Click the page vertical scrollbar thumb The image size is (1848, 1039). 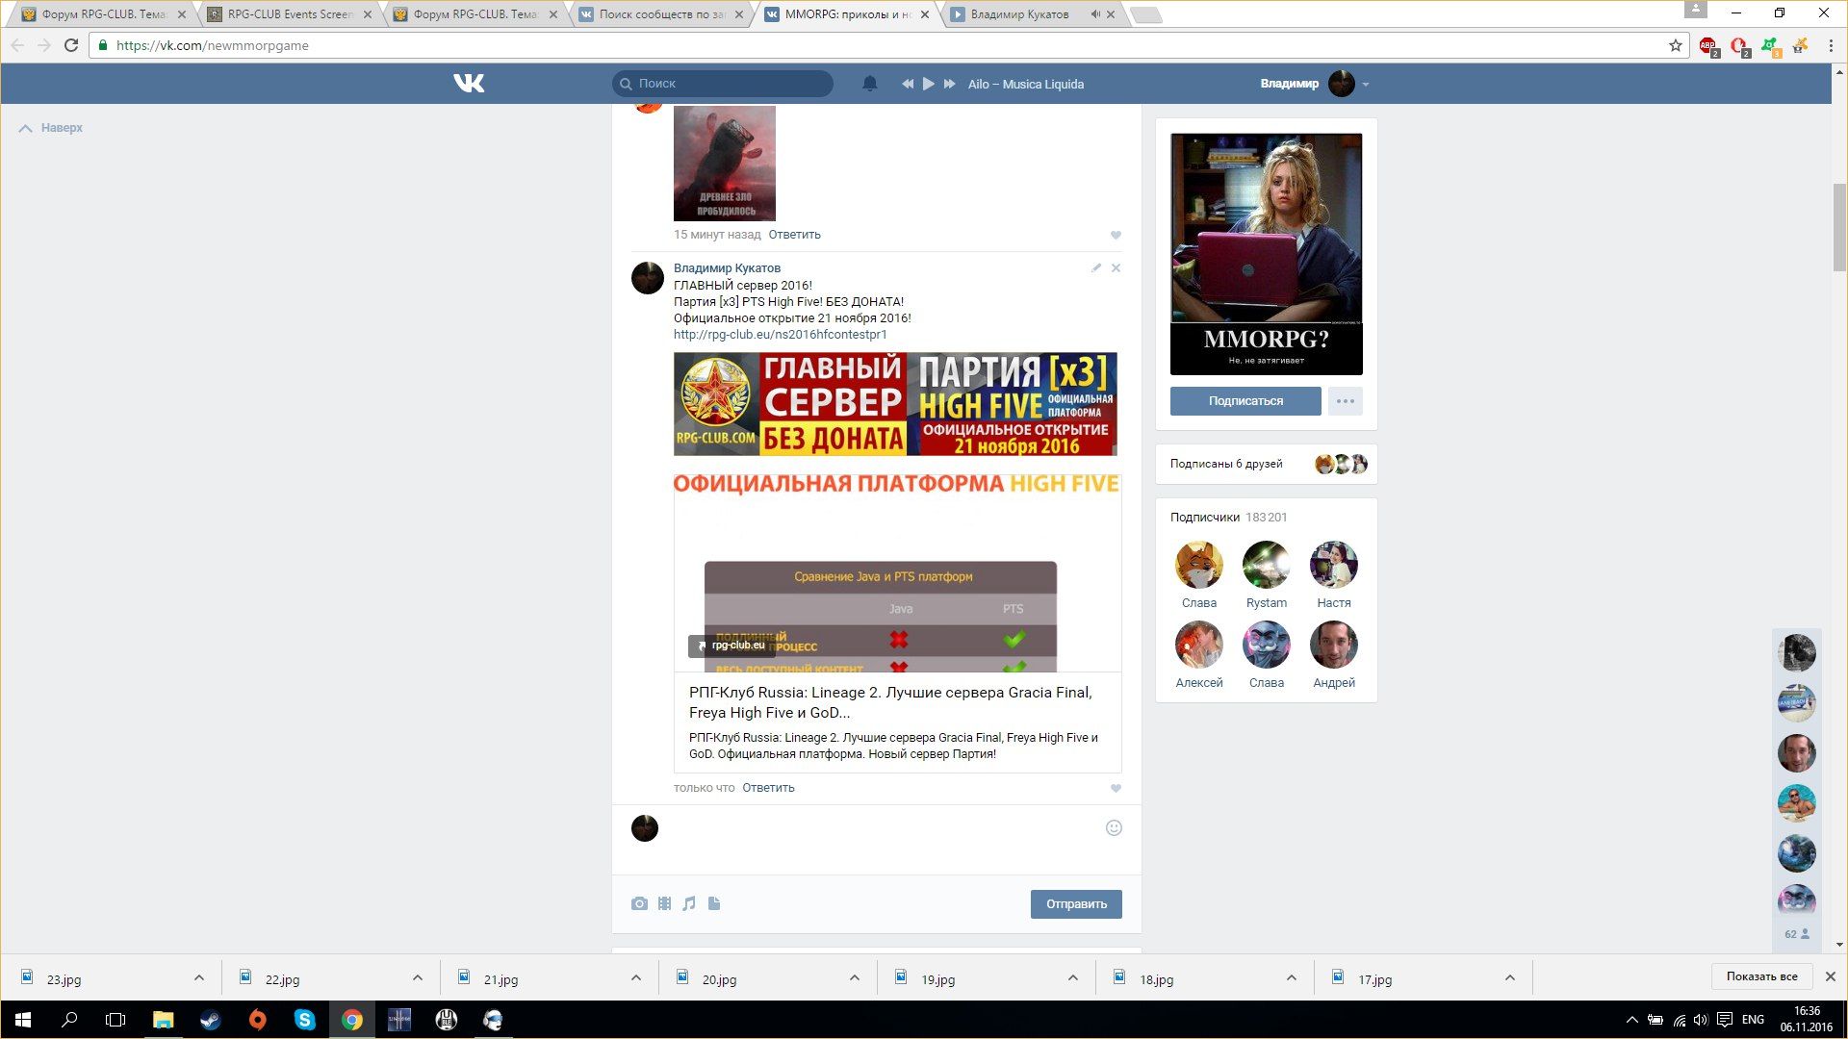1839,228
